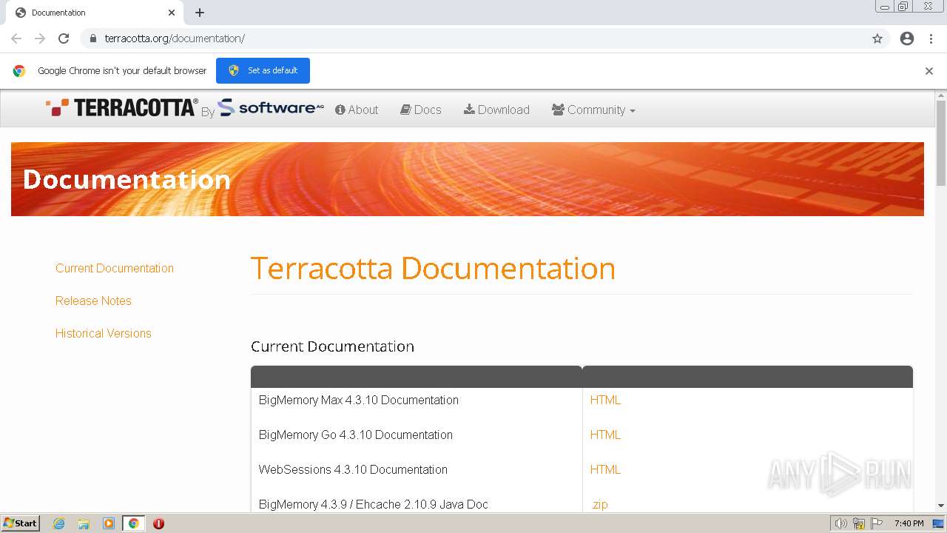Open HTML link for BigMemory Go 4.3.10

click(x=605, y=435)
